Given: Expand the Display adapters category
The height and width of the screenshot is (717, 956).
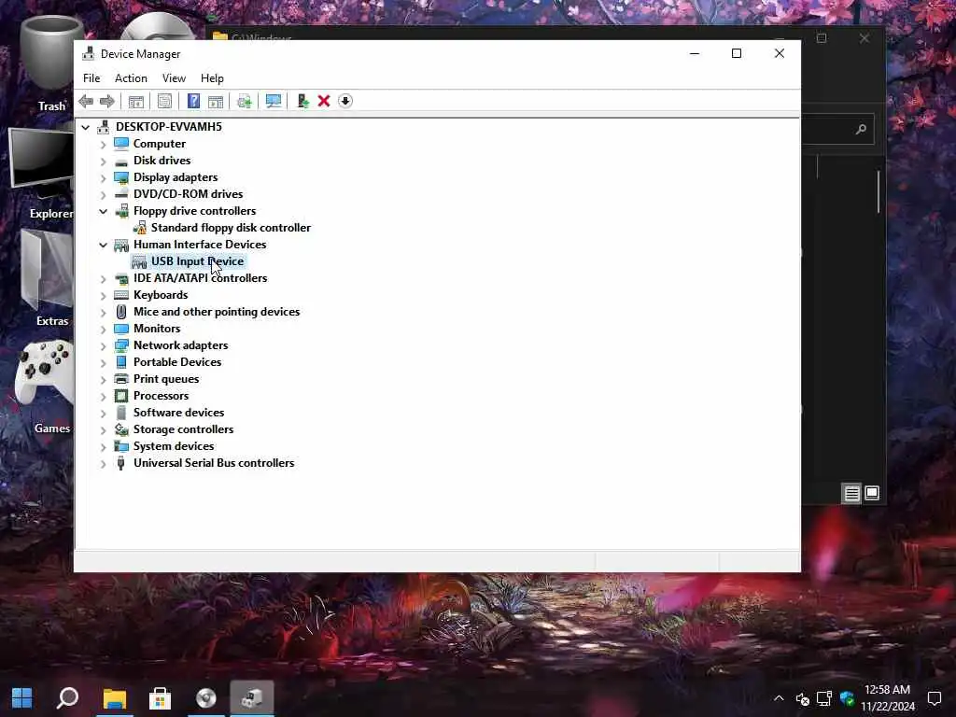Looking at the screenshot, I should [103, 178].
